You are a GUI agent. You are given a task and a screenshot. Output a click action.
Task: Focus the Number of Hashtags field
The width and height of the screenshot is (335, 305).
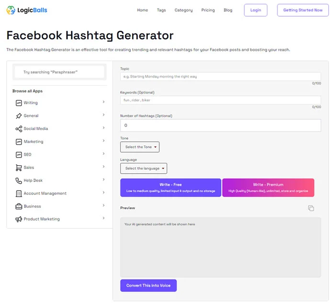pos(221,125)
